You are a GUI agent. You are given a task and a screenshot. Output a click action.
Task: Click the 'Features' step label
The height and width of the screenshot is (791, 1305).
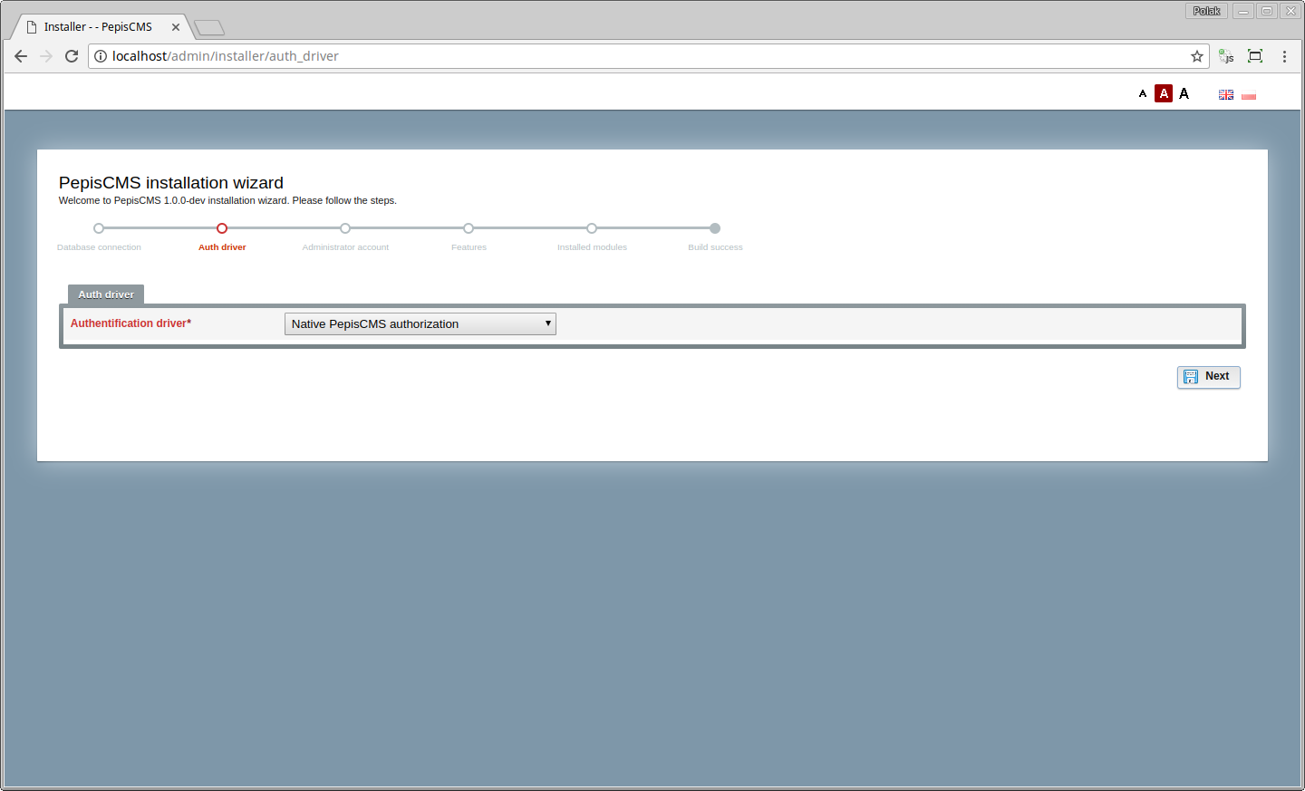pyautogui.click(x=469, y=247)
